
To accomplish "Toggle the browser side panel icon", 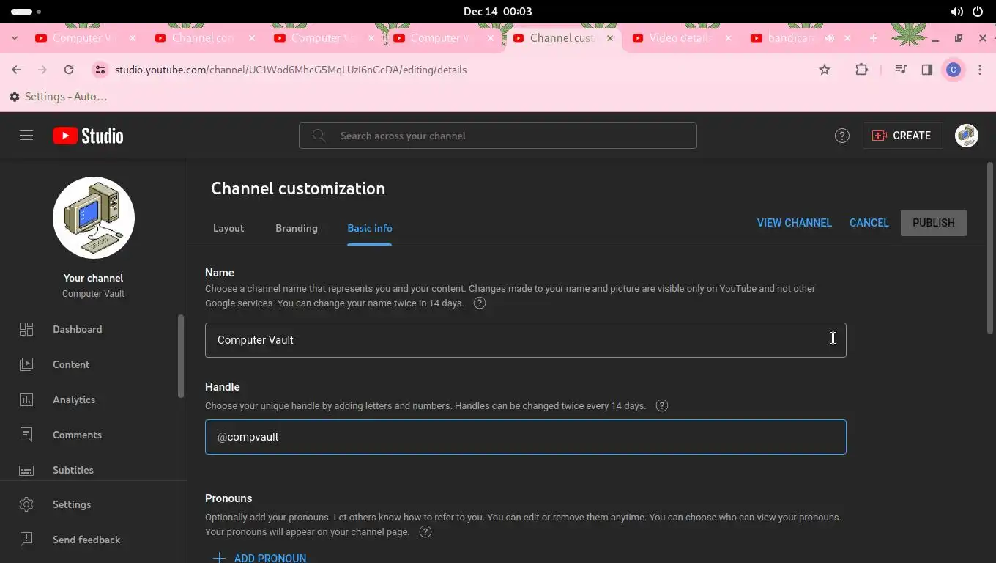I will pos(927,70).
